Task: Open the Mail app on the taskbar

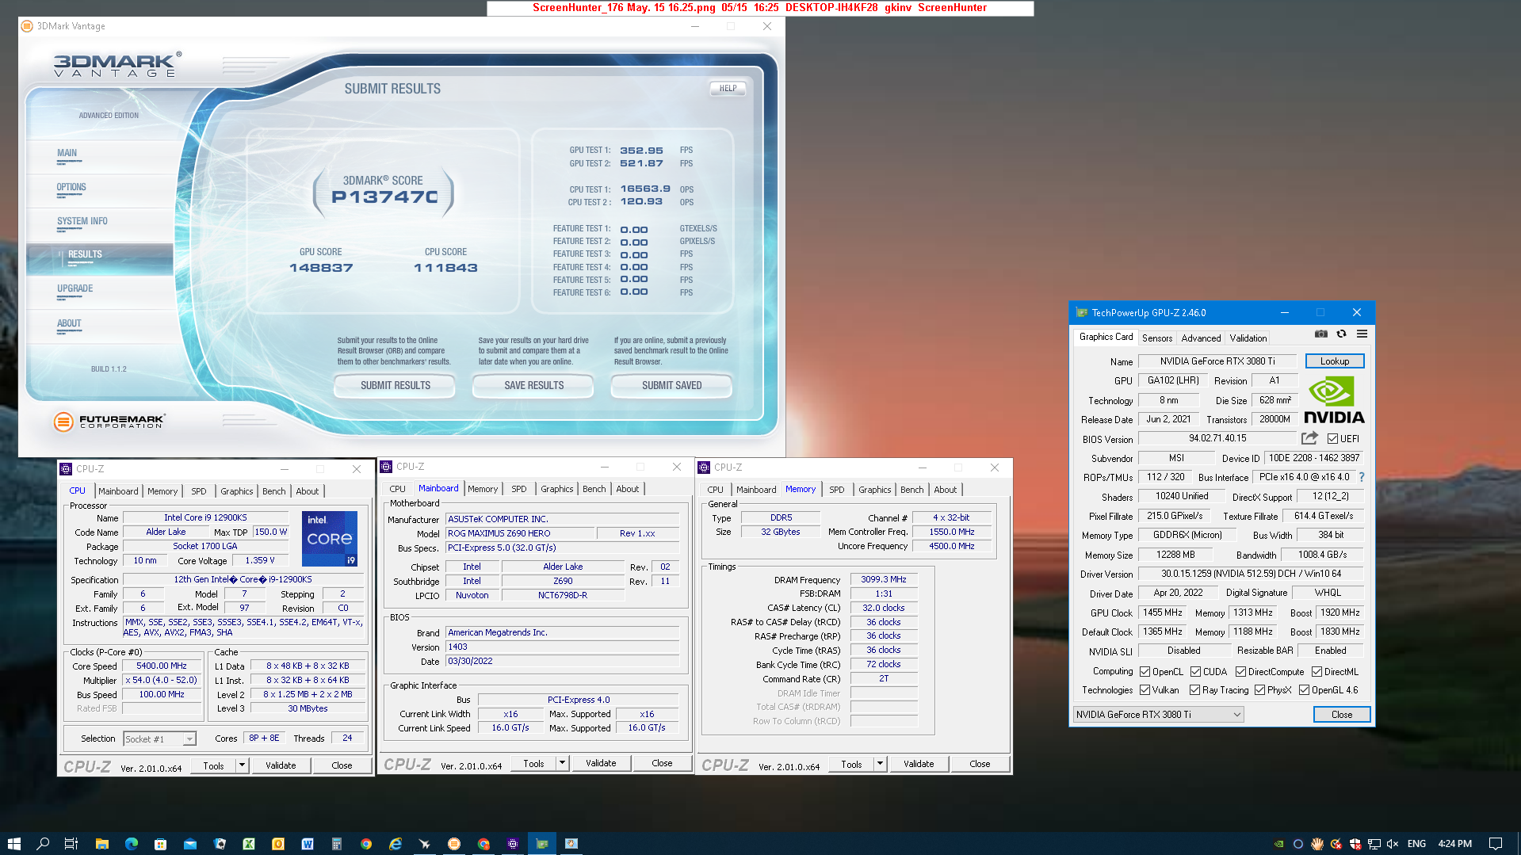Action: coord(190,844)
